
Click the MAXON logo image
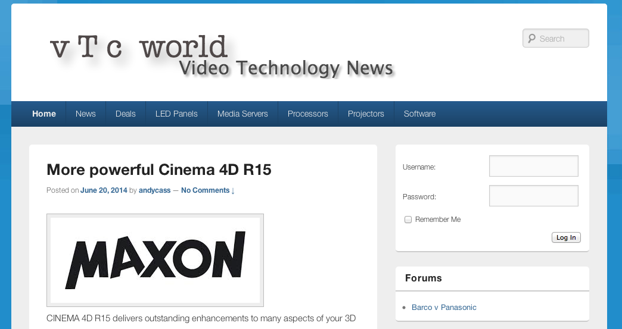point(155,260)
